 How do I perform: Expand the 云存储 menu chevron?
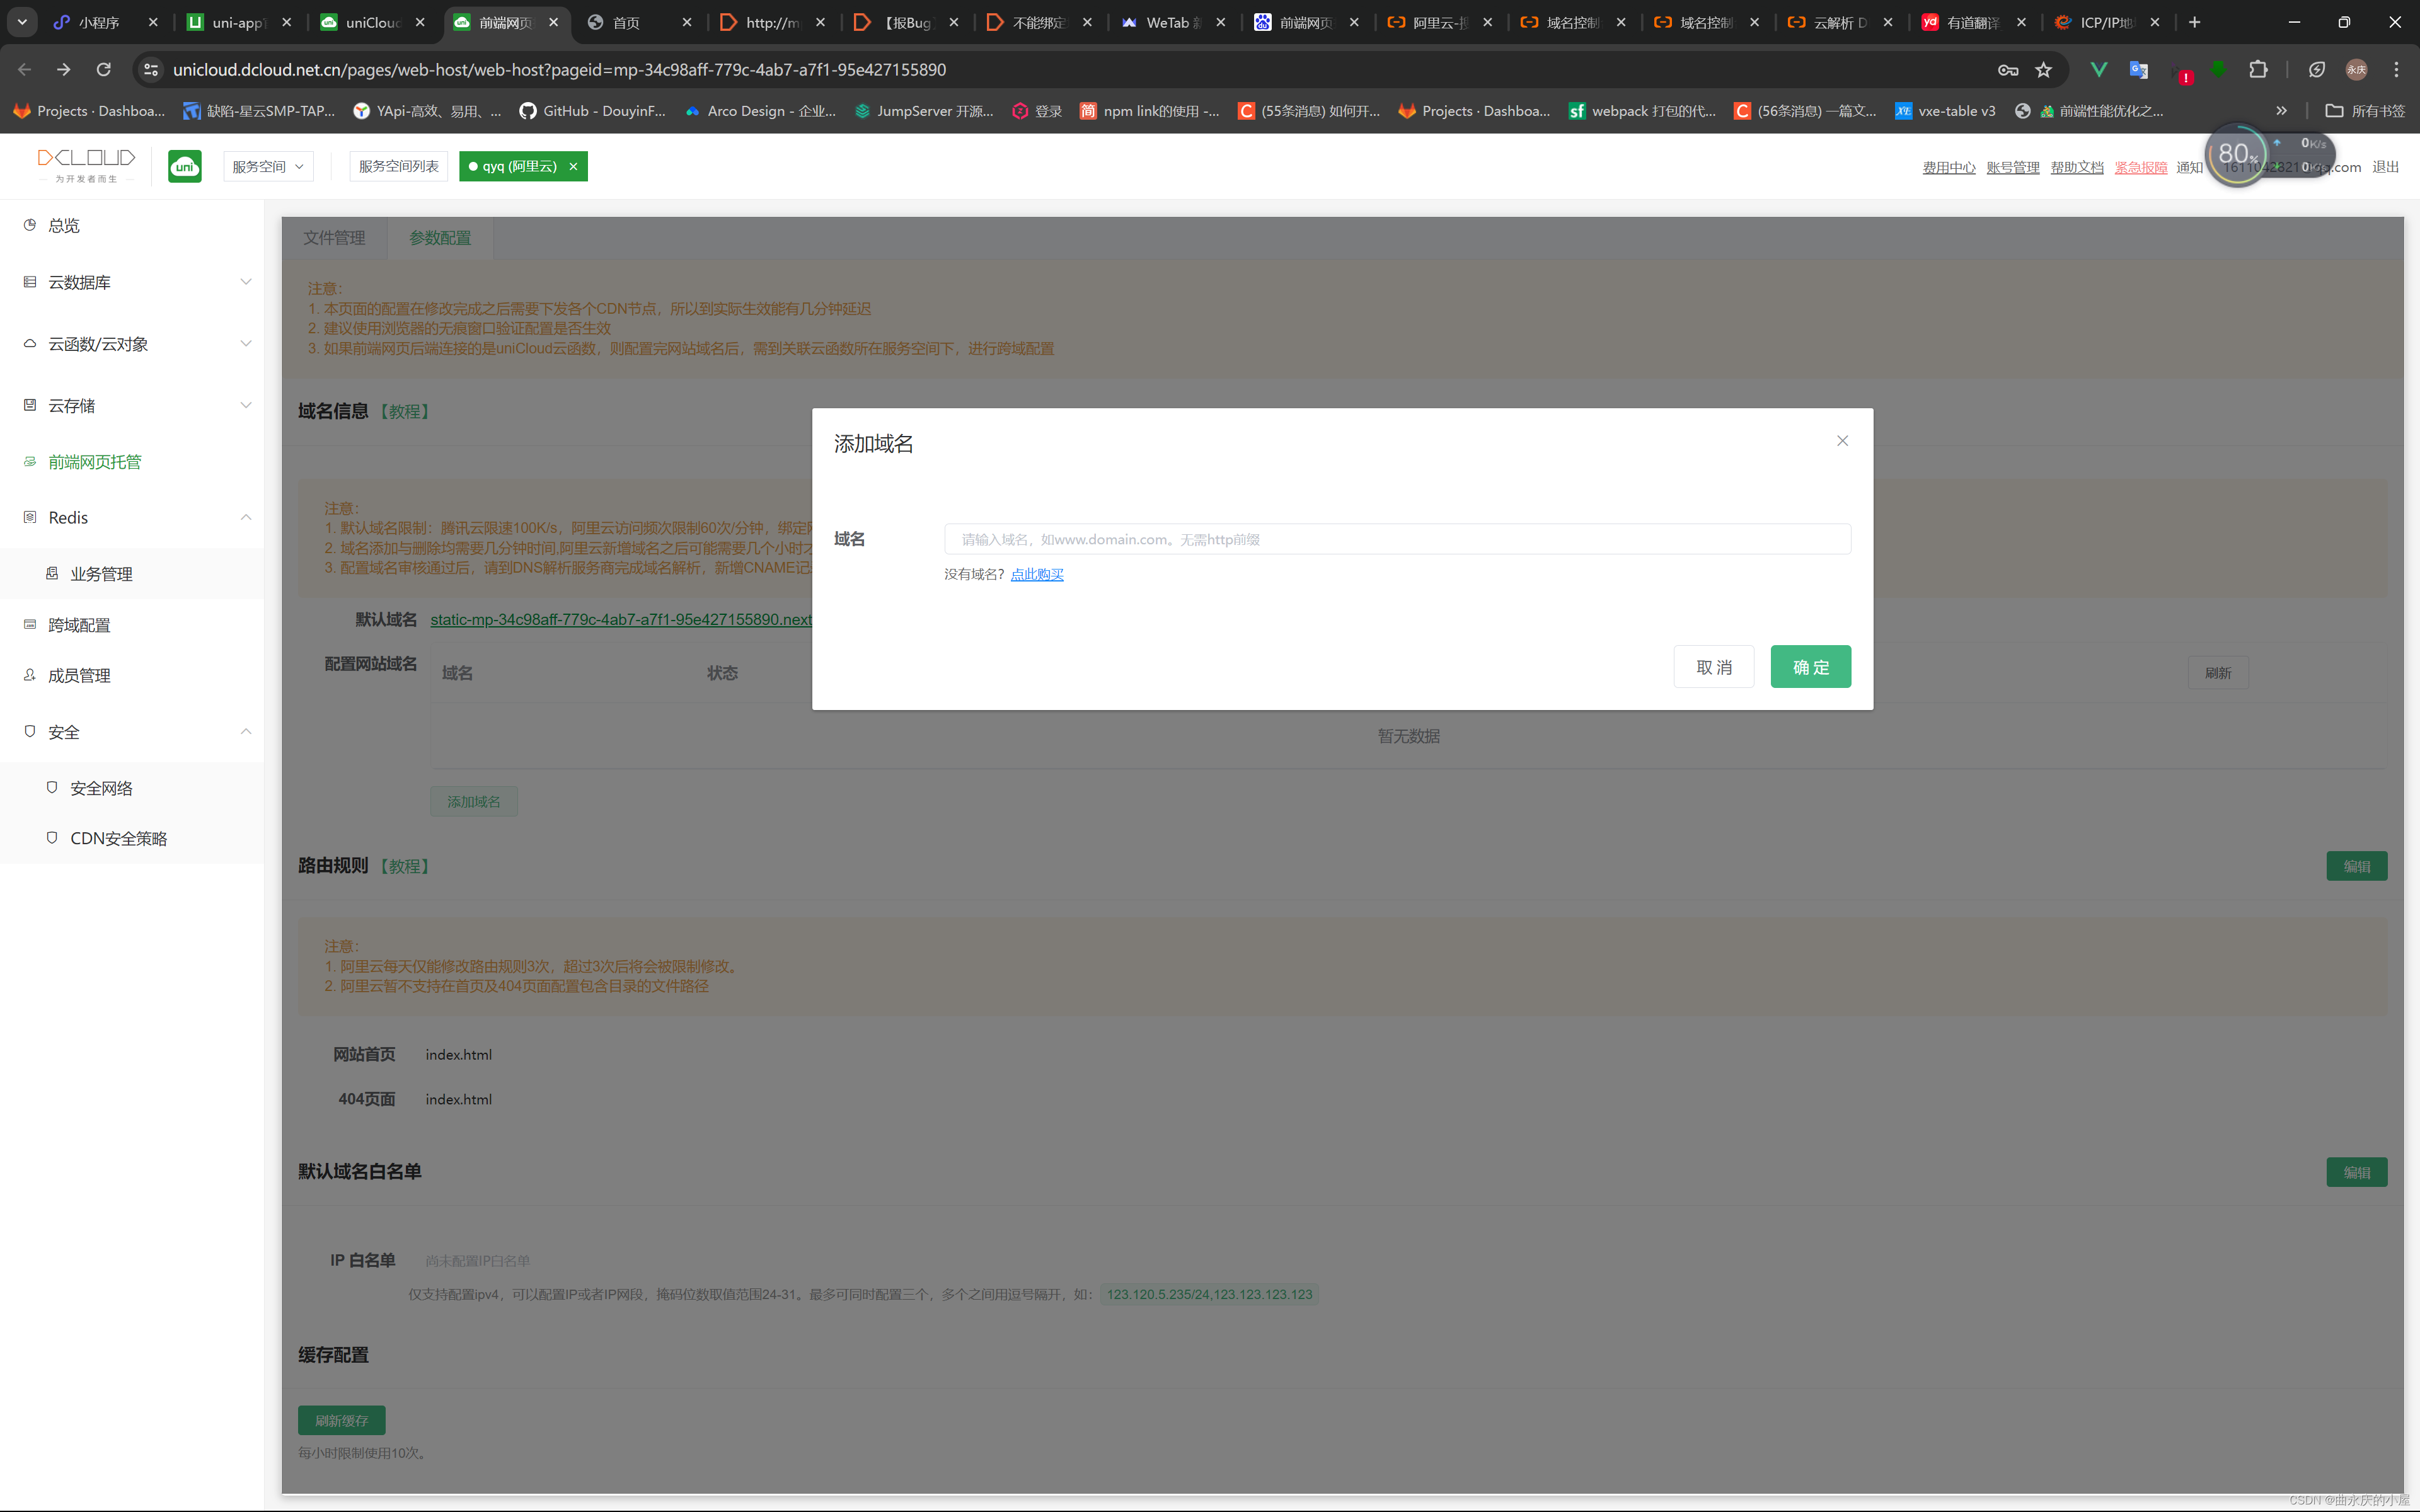246,406
